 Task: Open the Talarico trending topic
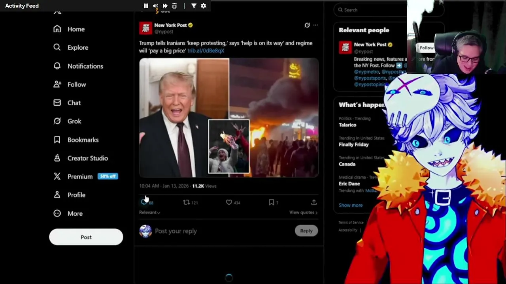[x=347, y=125]
